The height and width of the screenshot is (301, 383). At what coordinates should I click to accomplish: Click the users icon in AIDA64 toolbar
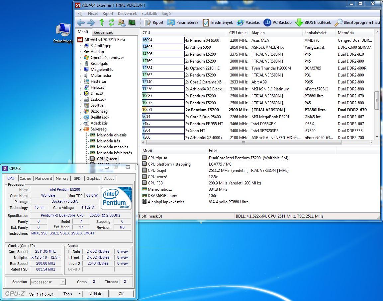coord(121,23)
